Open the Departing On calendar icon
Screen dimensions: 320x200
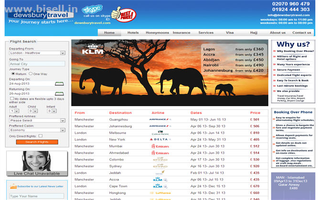pos(59,84)
